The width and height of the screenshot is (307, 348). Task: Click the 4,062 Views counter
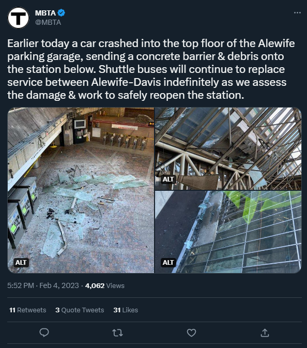pyautogui.click(x=105, y=285)
